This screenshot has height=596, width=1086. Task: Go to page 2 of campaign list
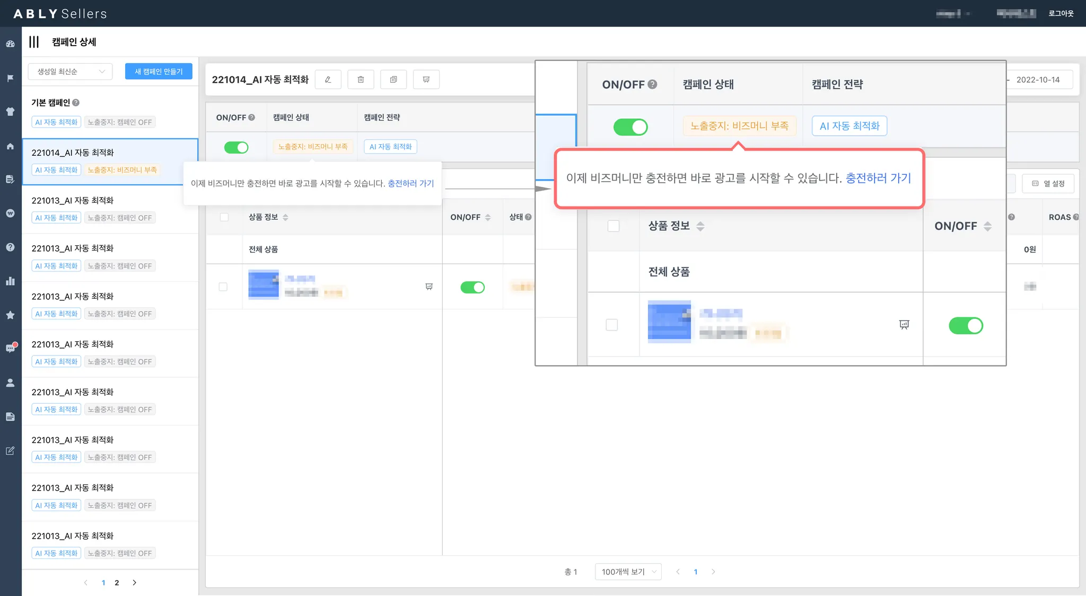coord(117,583)
